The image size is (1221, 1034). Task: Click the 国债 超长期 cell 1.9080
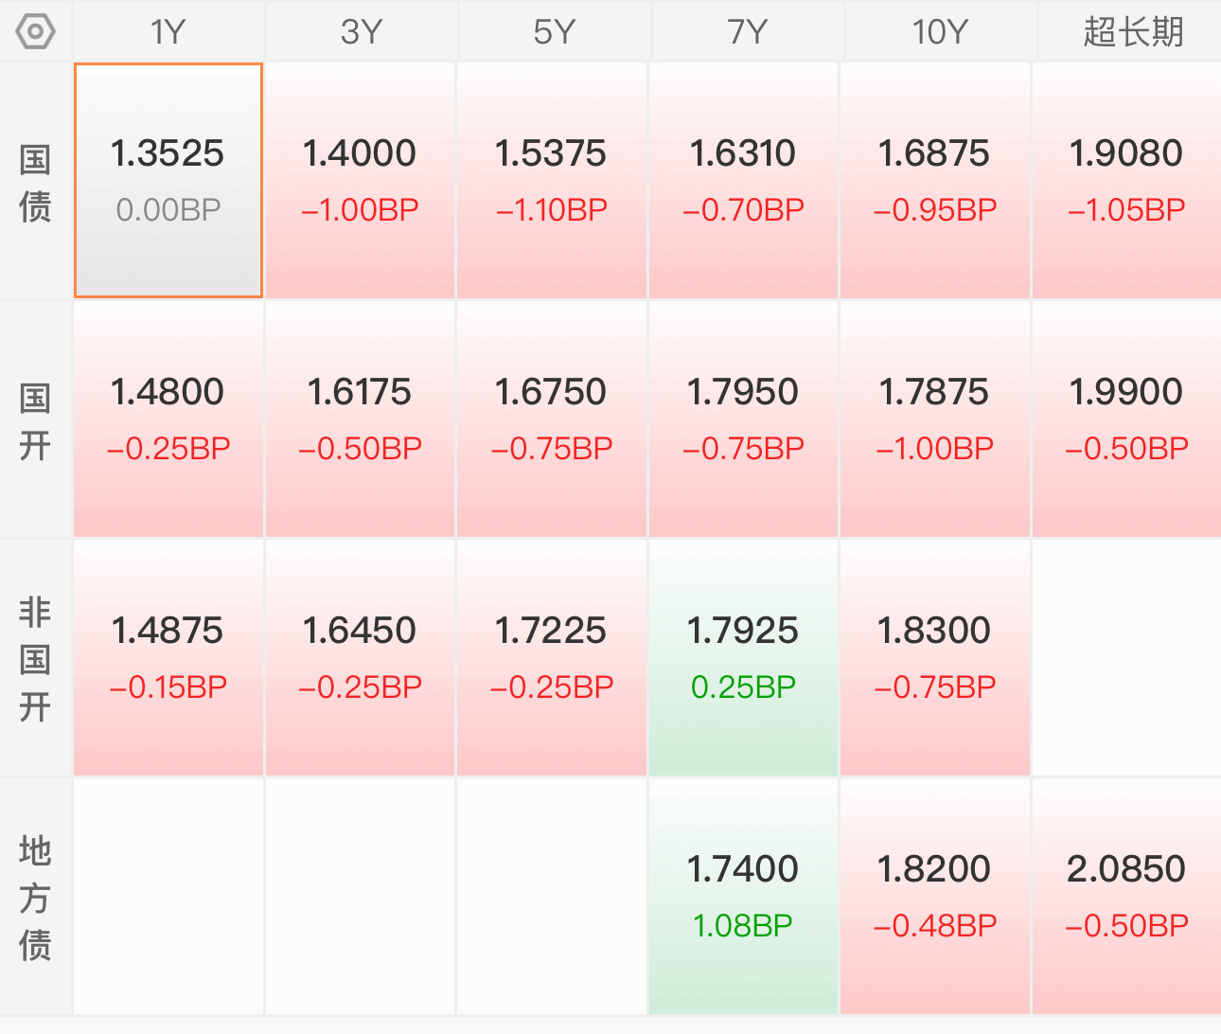[1126, 181]
